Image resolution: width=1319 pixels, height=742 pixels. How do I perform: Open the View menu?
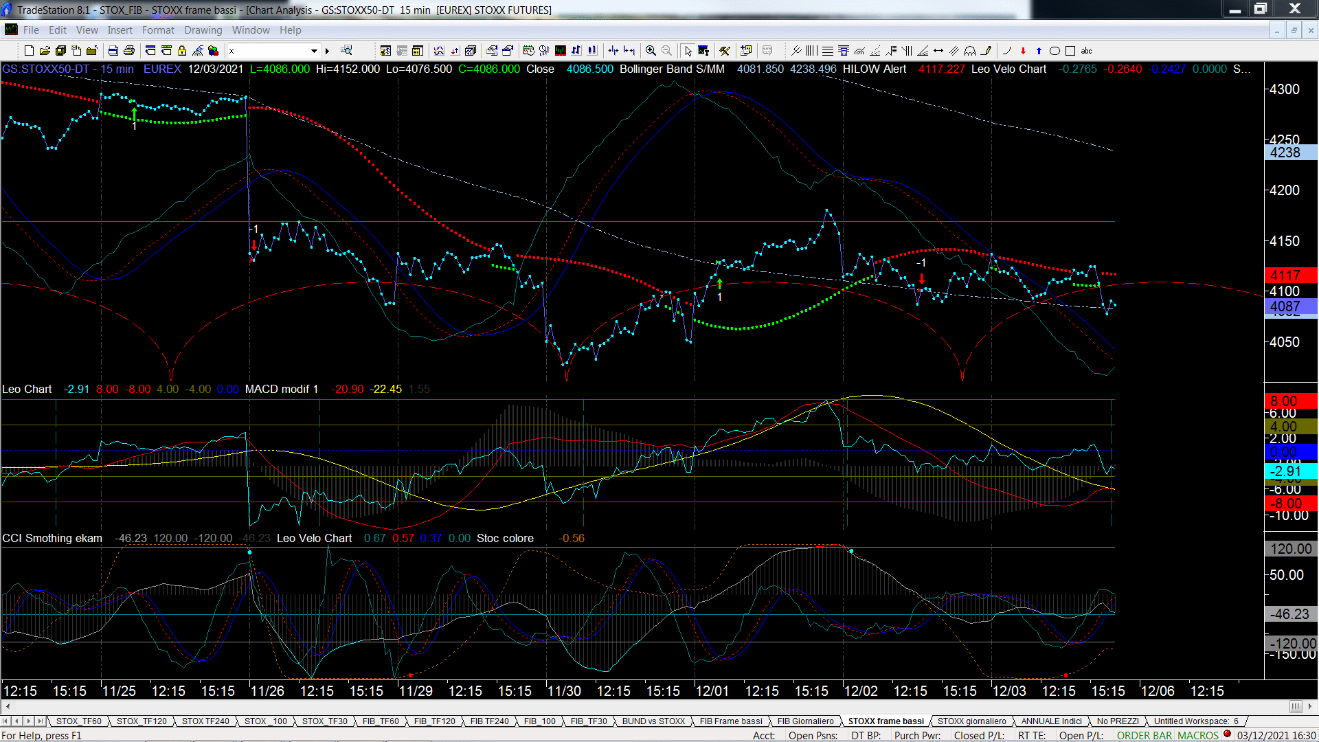click(x=87, y=30)
